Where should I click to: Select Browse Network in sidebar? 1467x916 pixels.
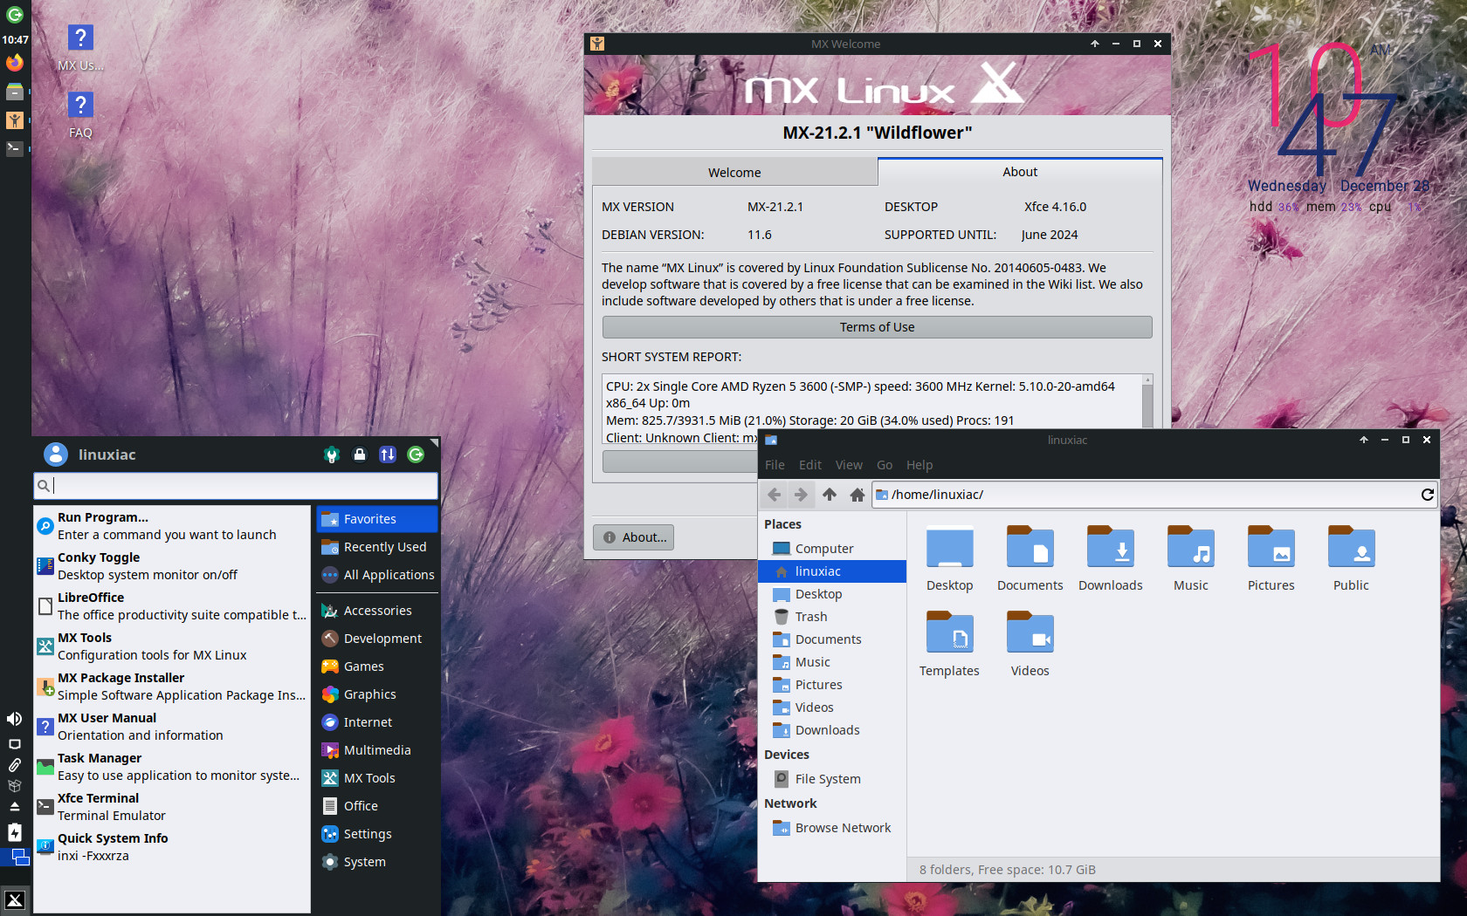[x=832, y=828]
